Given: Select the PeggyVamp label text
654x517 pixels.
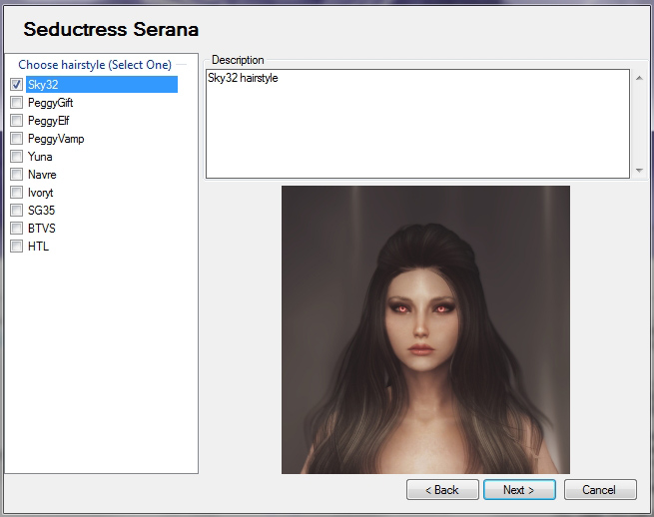Looking at the screenshot, I should tap(56, 139).
